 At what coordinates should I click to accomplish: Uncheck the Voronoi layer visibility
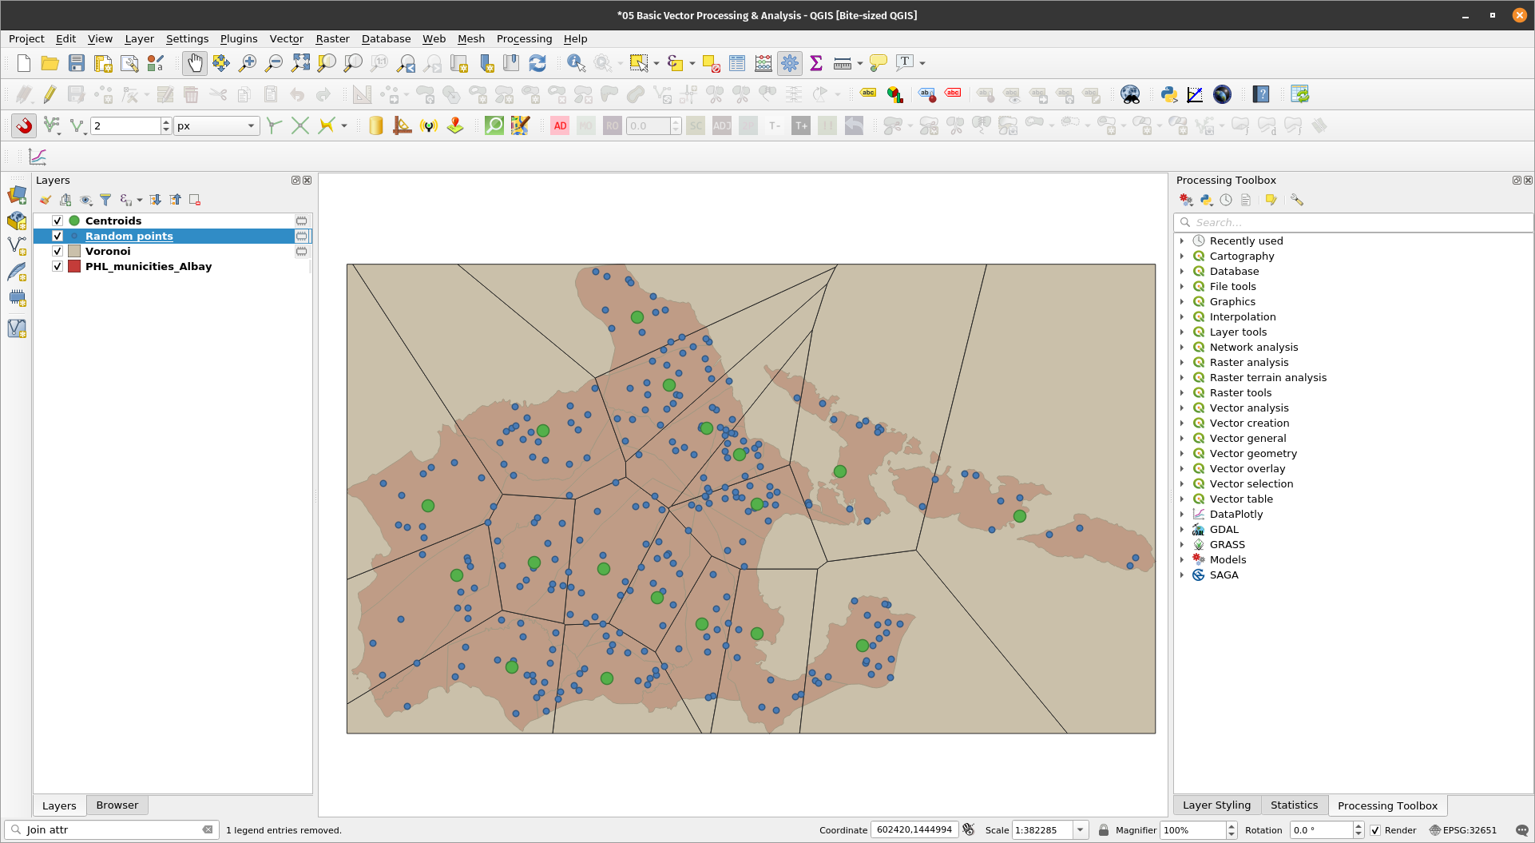(58, 251)
